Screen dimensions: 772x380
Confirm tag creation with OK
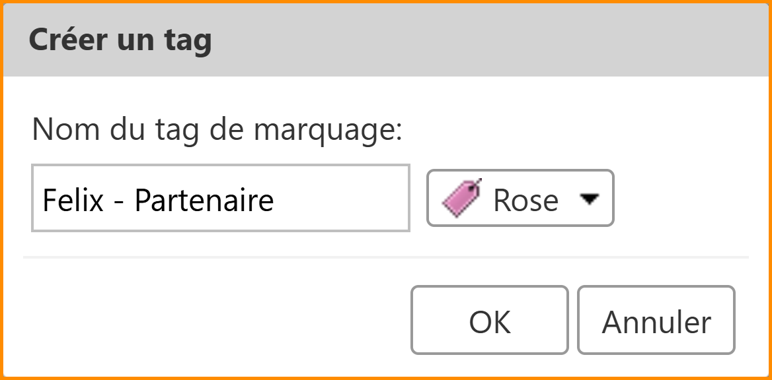click(489, 320)
